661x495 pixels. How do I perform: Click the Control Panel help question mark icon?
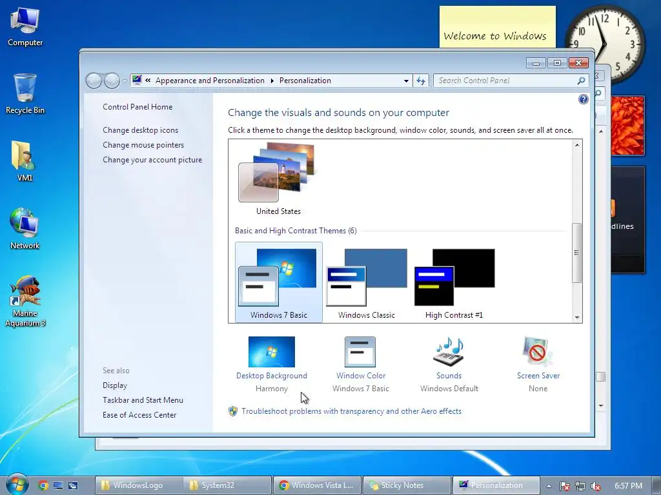pos(583,99)
